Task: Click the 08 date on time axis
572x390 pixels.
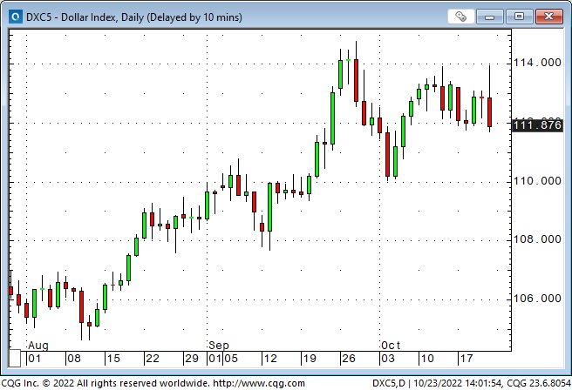Action: point(74,359)
